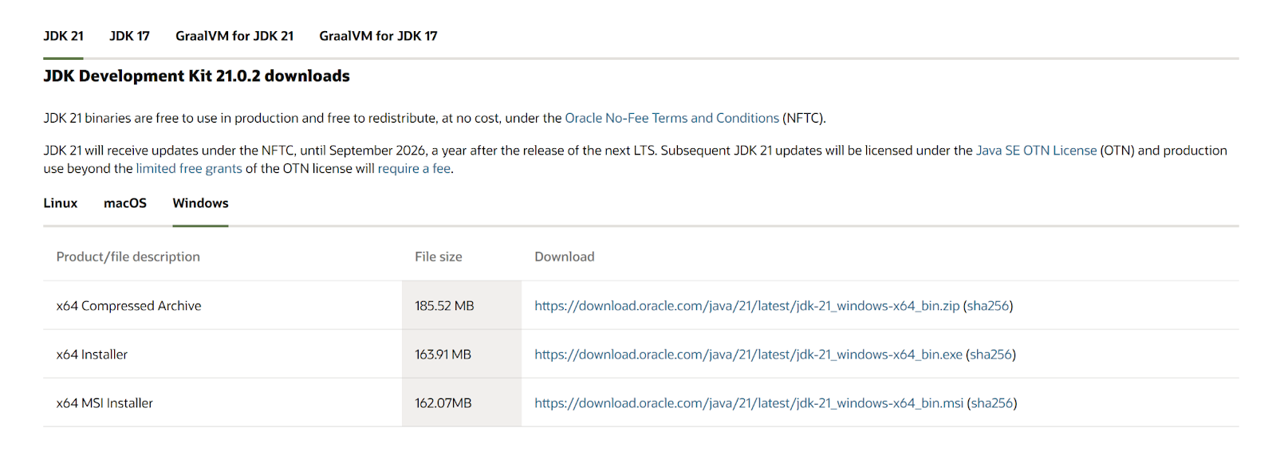Download the x64 Compressed Archive zip file
This screenshot has width=1276, height=459.
(x=746, y=306)
